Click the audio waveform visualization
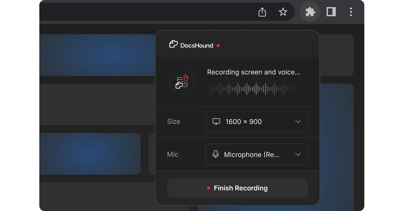This screenshot has width=403, height=211. tap(252, 89)
